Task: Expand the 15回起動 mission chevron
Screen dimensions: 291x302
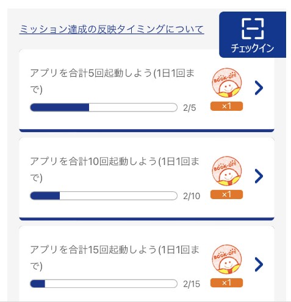Action: pyautogui.click(x=259, y=264)
